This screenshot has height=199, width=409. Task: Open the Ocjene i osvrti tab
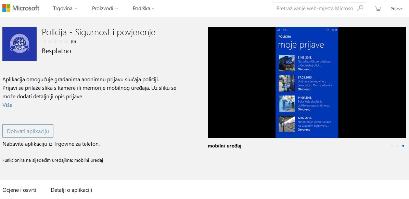click(20, 190)
